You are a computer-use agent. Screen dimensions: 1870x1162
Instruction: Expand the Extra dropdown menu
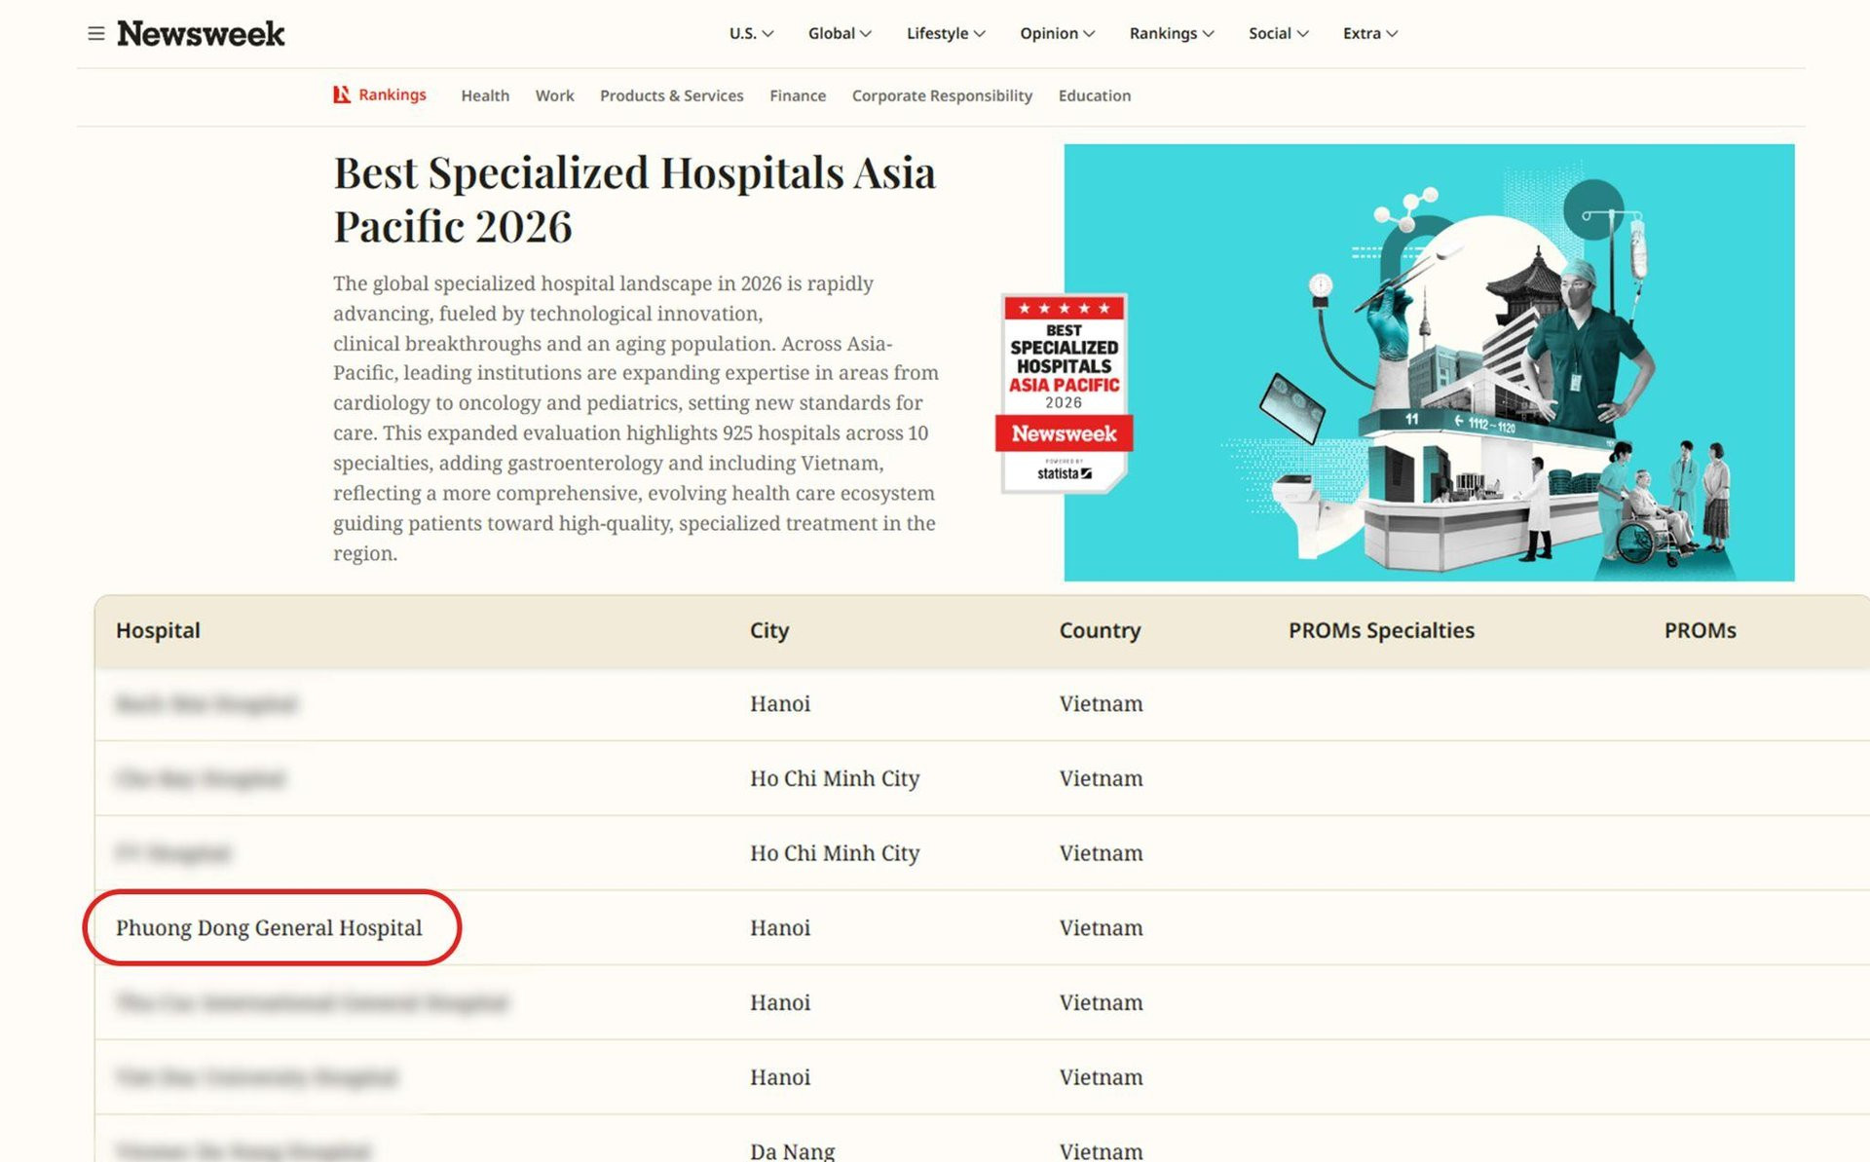click(x=1370, y=33)
